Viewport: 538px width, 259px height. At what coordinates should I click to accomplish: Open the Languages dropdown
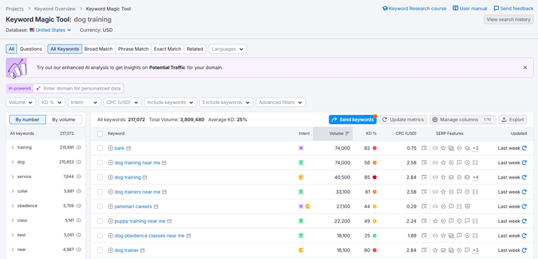click(228, 49)
